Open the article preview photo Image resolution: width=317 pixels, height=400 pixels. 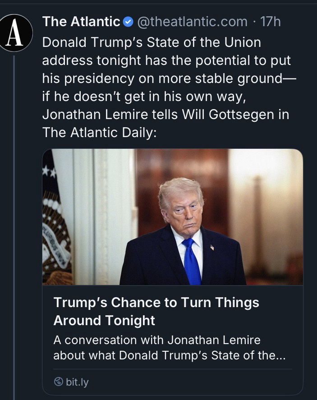[x=172, y=216]
